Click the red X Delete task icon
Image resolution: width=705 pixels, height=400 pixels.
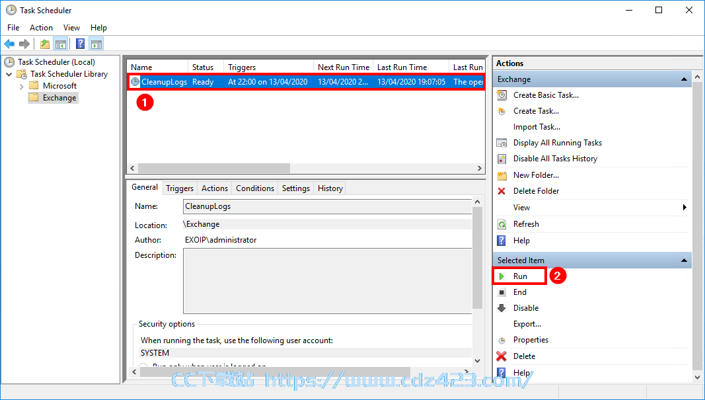501,356
